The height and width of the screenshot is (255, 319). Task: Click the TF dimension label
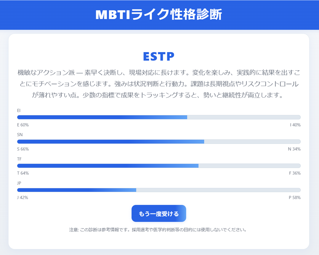(20, 159)
